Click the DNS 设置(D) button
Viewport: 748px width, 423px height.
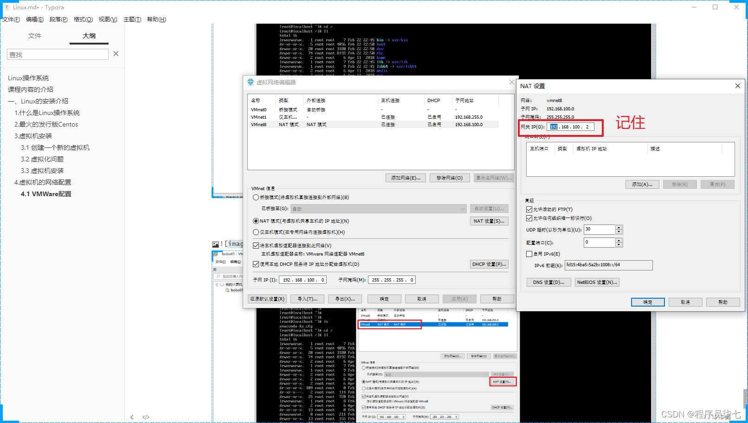[x=548, y=282]
